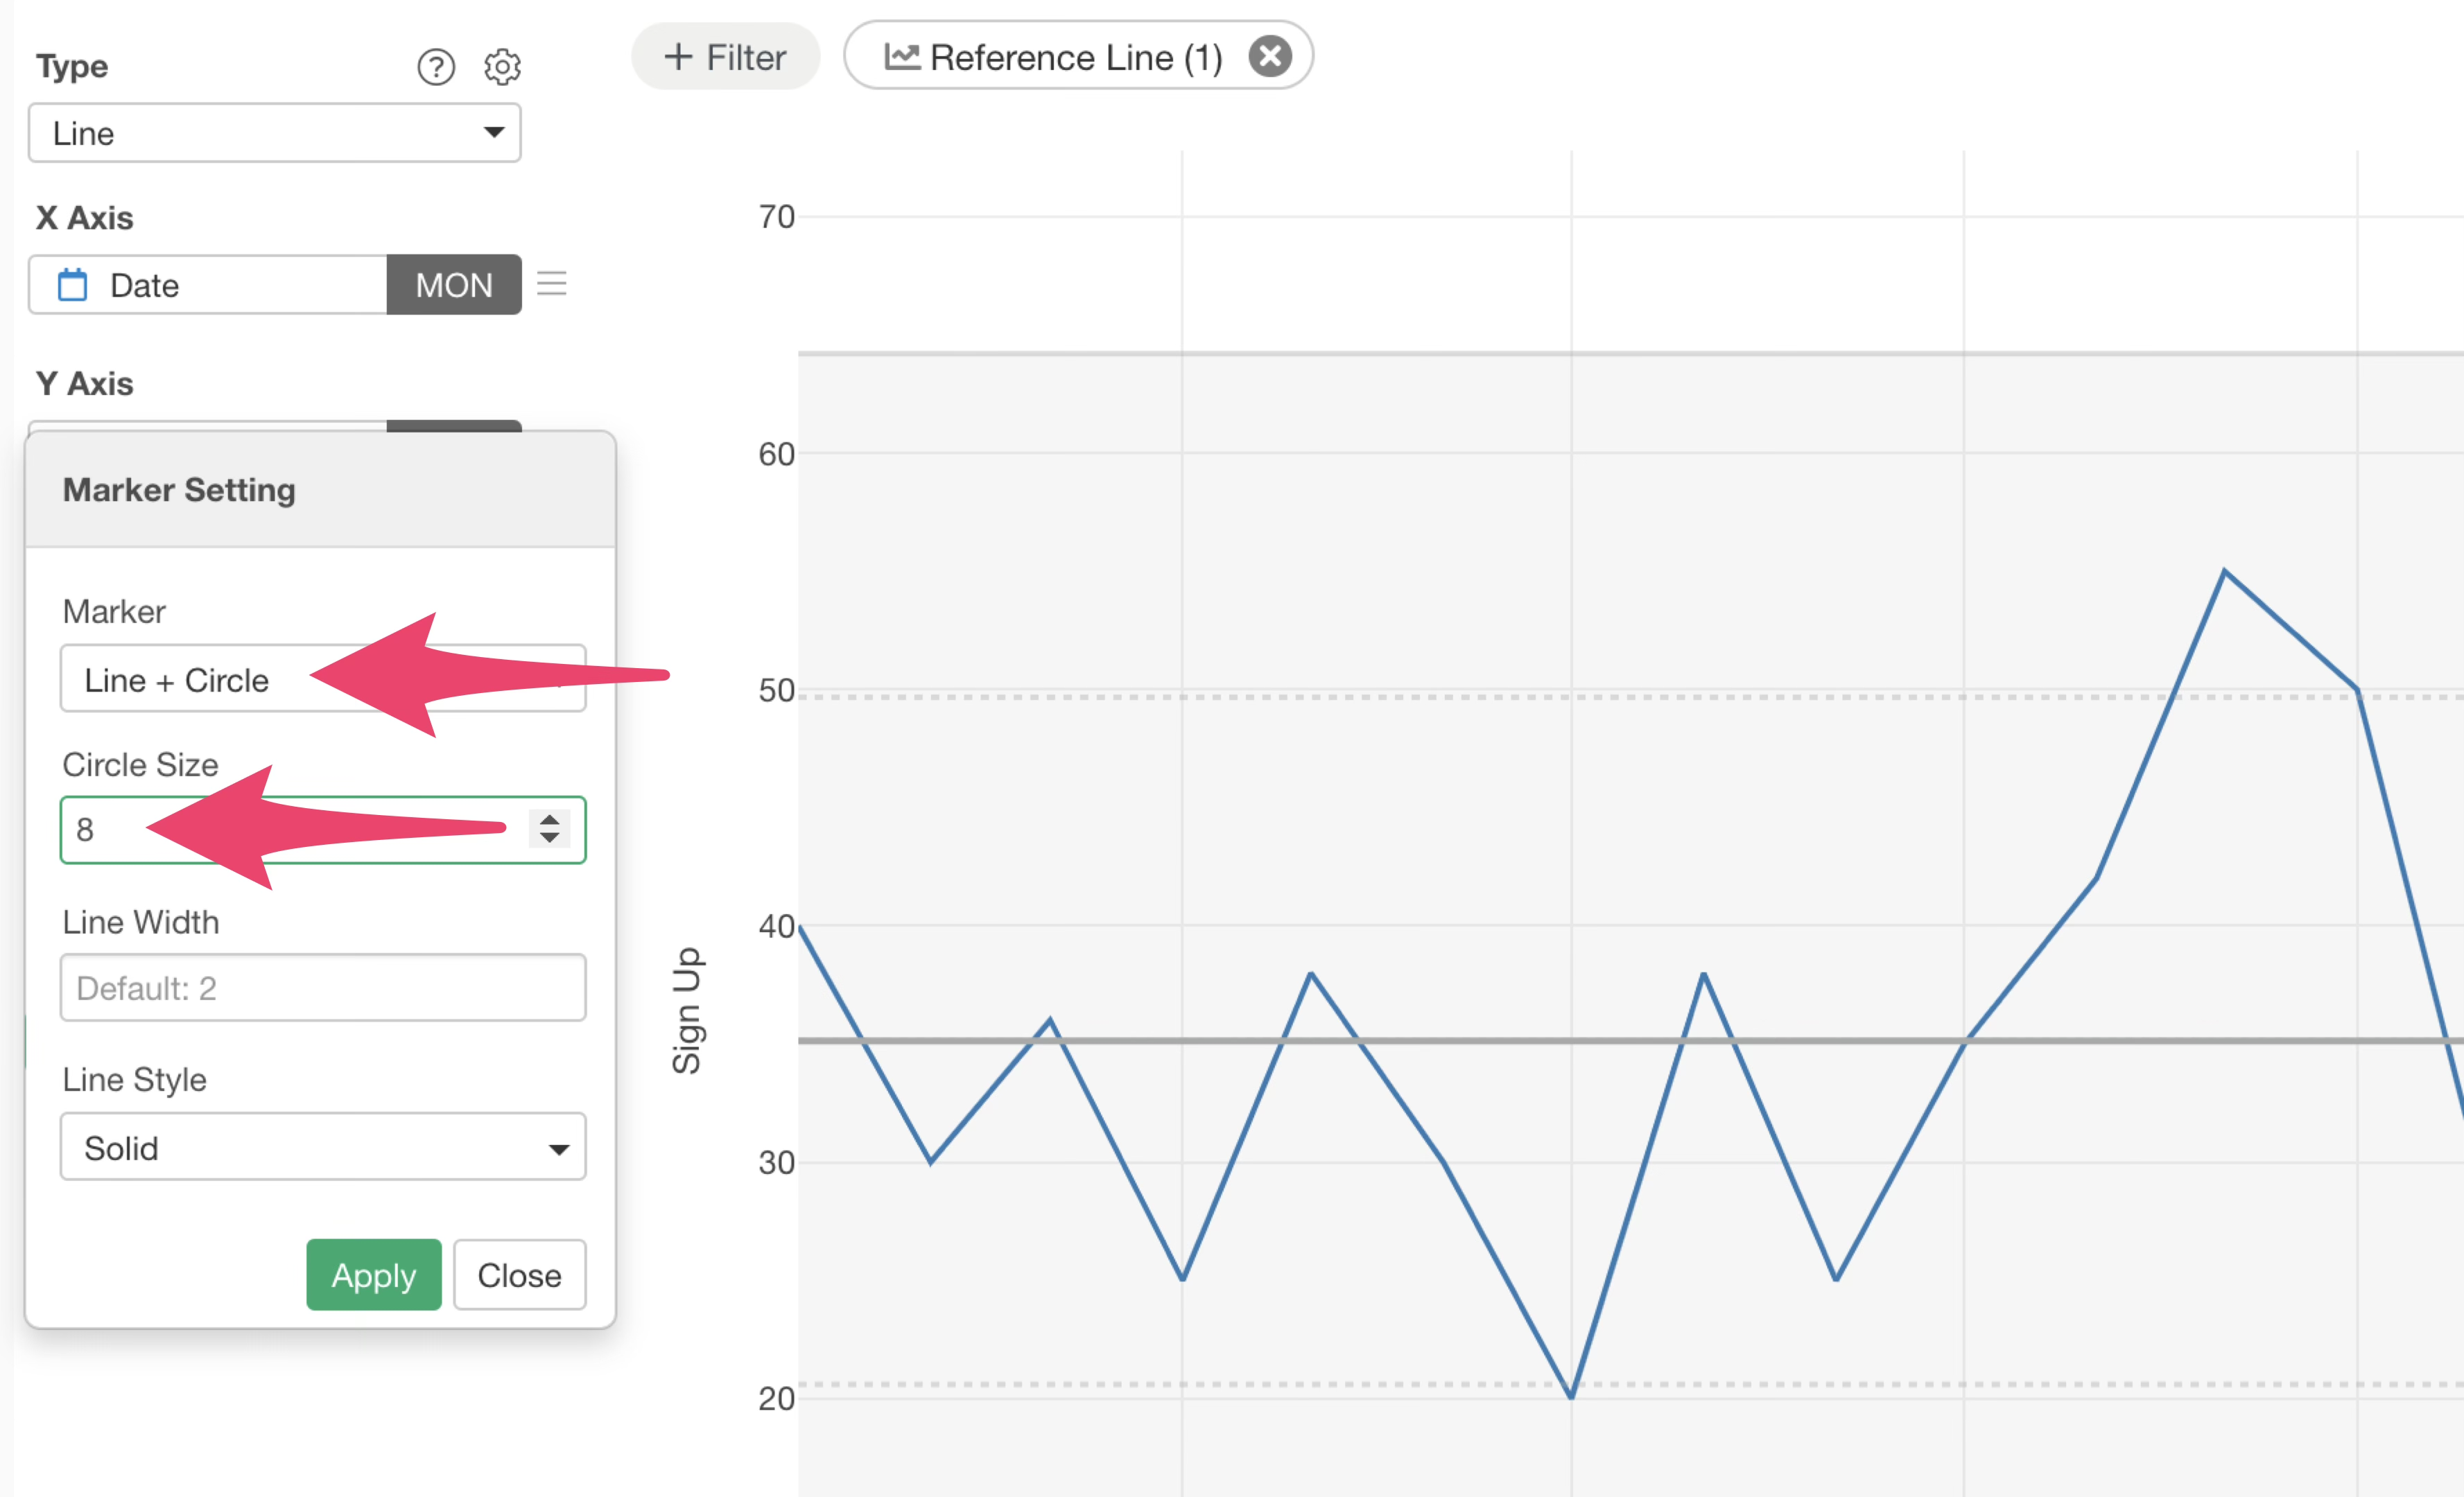
Task: Click the Line Width input field
Action: pos(322,988)
